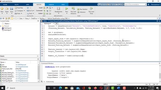The image size is (161, 90).
Task: Set a breakpoint on line 12
Action: pyautogui.click(x=44, y=49)
